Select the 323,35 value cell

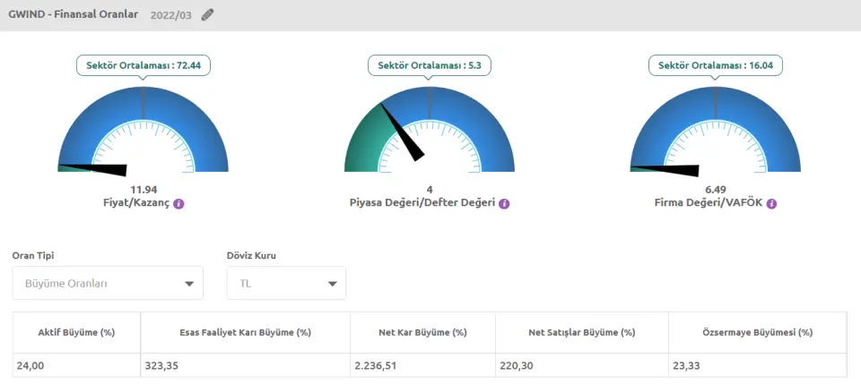point(162,365)
